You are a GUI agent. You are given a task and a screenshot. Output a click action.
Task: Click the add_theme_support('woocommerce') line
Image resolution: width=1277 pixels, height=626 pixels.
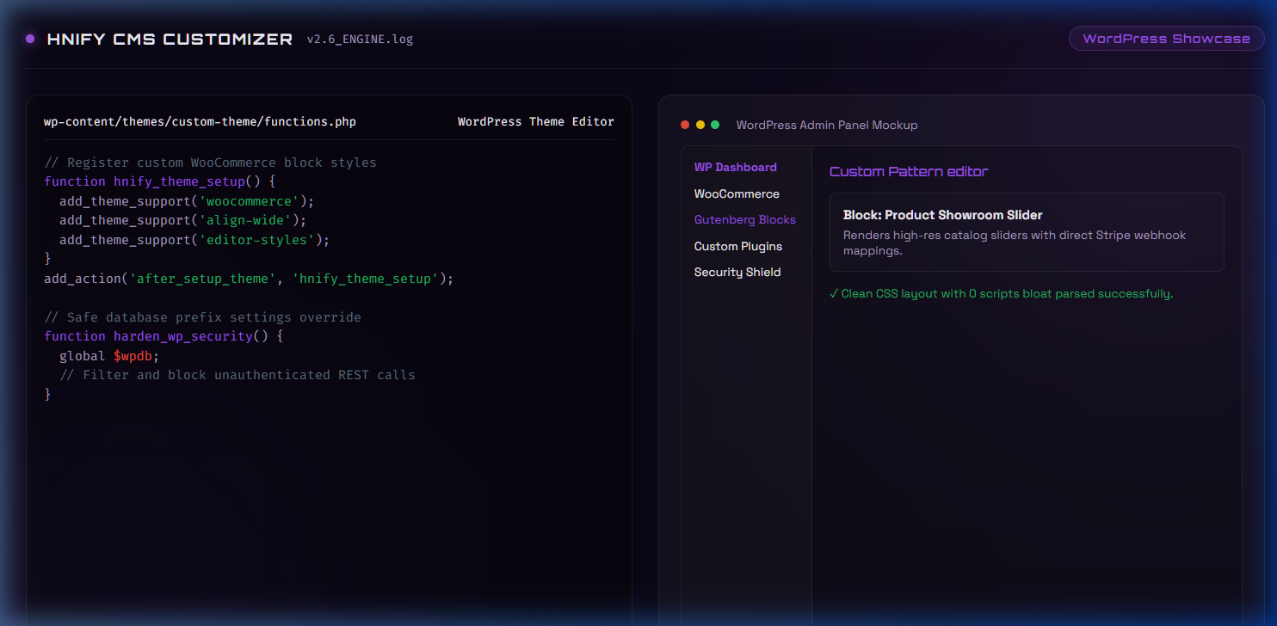click(187, 201)
